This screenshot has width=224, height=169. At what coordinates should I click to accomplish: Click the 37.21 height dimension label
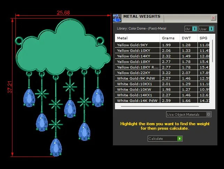(x=9, y=87)
